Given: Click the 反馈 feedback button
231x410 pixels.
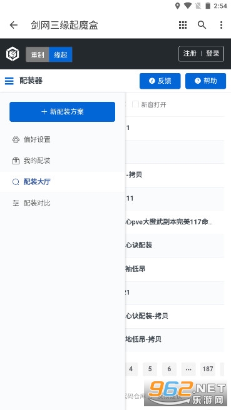Looking at the screenshot, I should (x=160, y=81).
